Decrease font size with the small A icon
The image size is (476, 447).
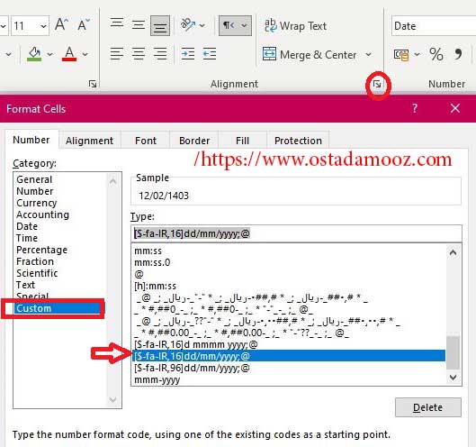click(84, 24)
